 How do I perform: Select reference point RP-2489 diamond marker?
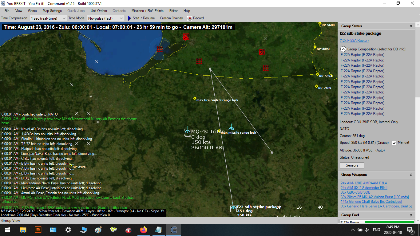316,86
